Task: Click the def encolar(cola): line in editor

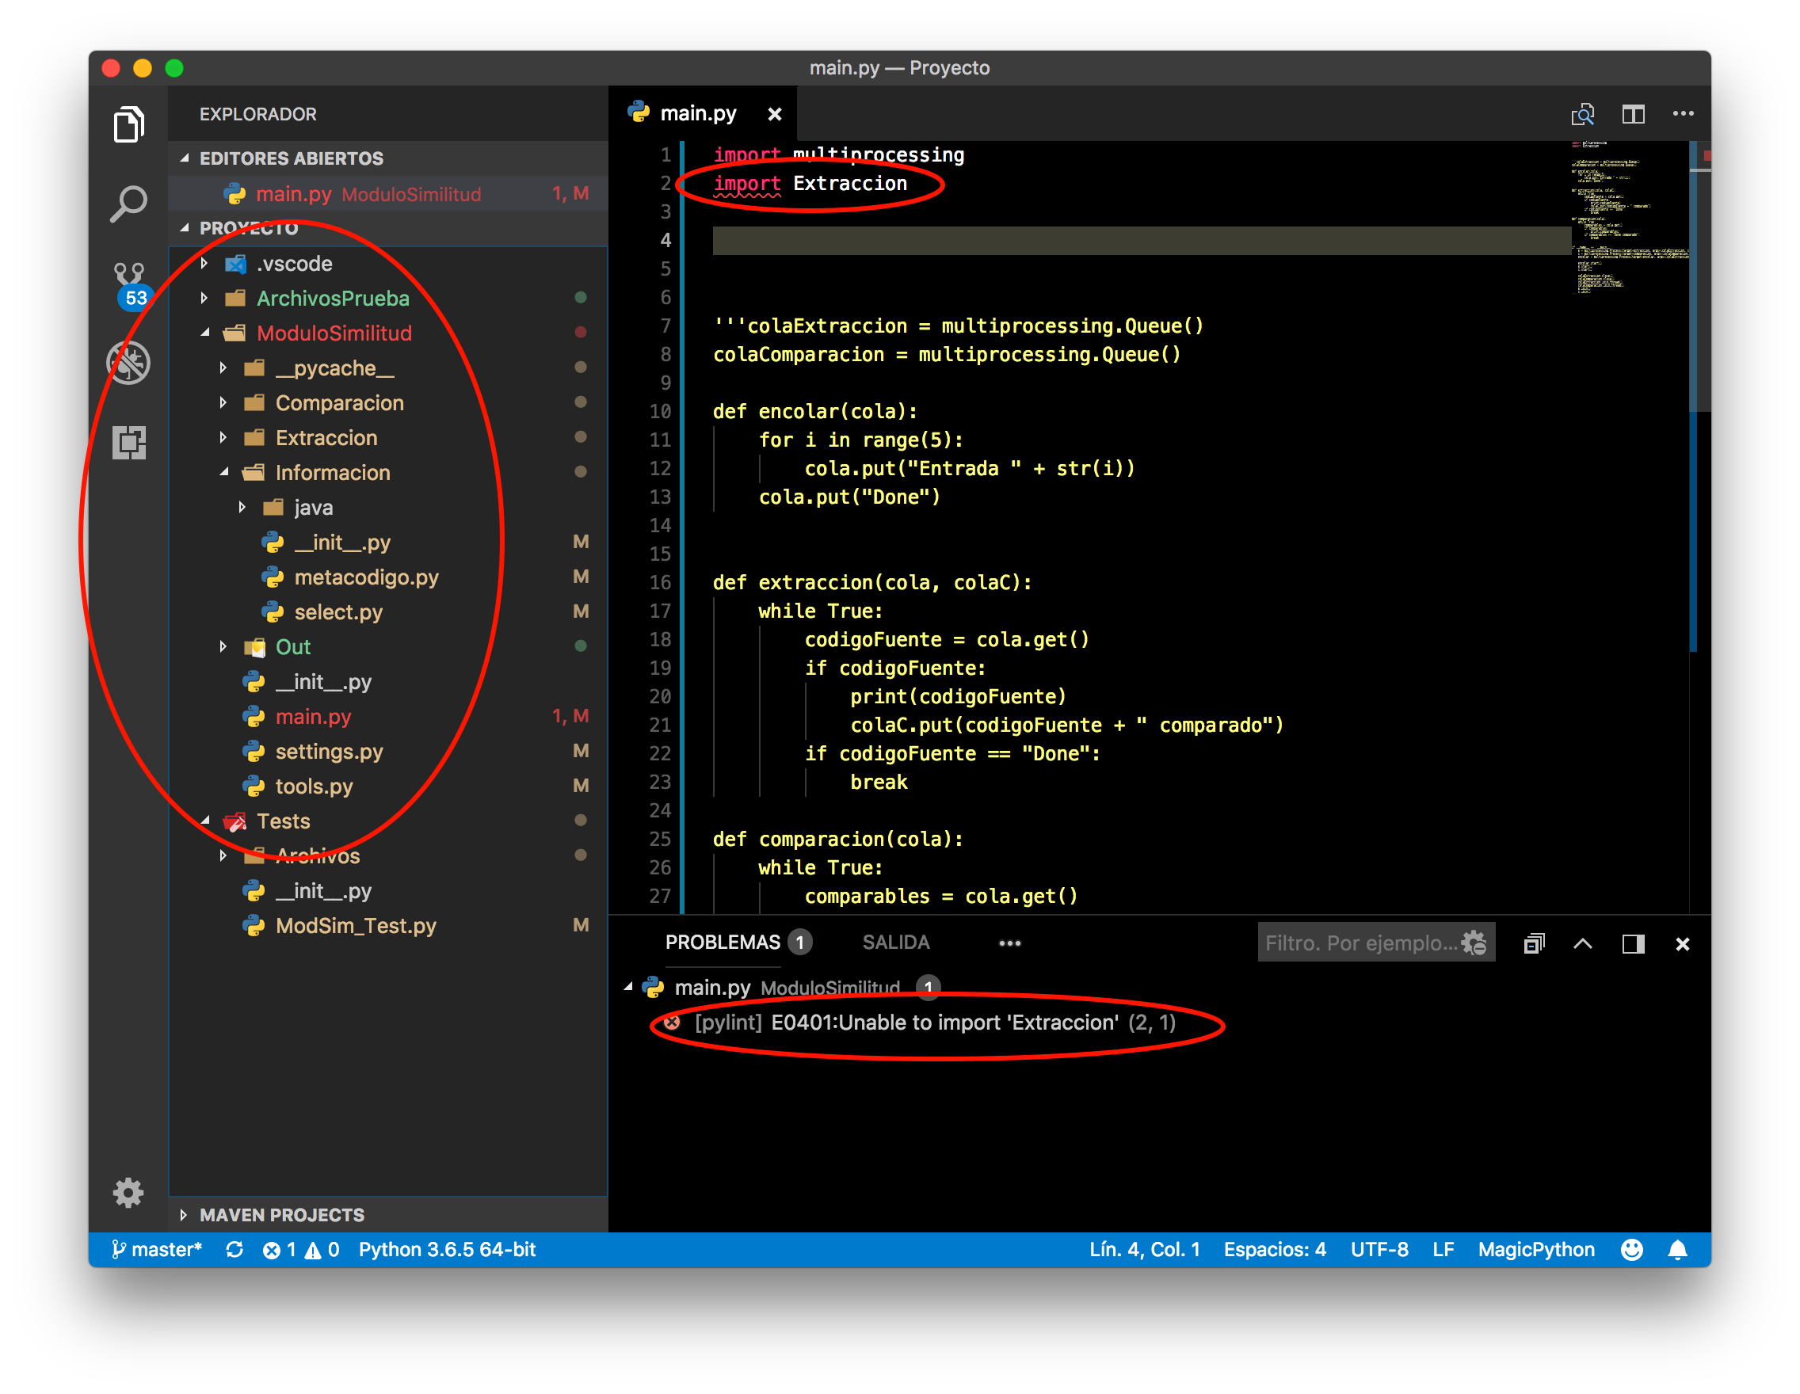Action: 814,411
